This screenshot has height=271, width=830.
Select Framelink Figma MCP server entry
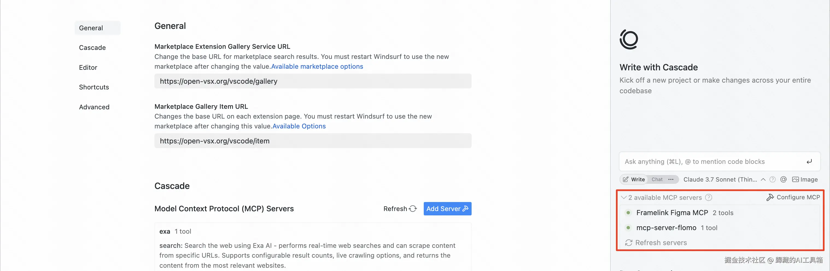672,213
